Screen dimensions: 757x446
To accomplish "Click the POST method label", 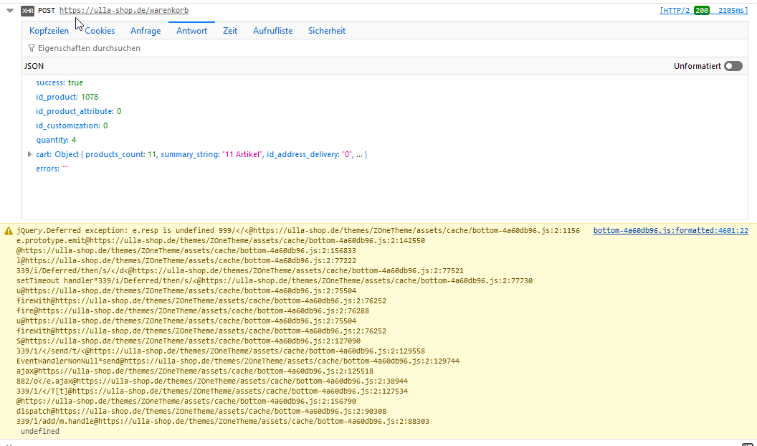I will pos(47,11).
